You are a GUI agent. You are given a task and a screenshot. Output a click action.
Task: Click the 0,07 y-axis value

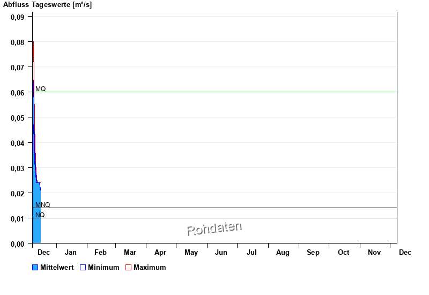(18, 68)
